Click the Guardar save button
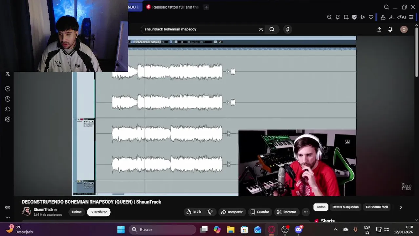The width and height of the screenshot is (419, 236). pyautogui.click(x=260, y=212)
